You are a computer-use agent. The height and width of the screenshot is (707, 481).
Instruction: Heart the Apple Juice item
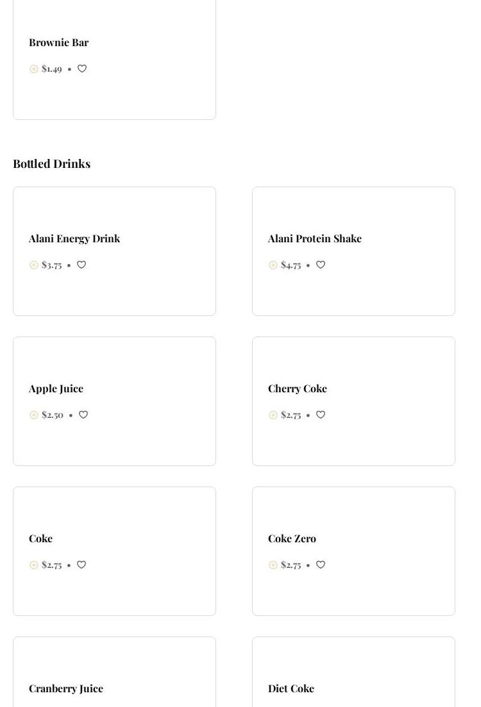[83, 415]
